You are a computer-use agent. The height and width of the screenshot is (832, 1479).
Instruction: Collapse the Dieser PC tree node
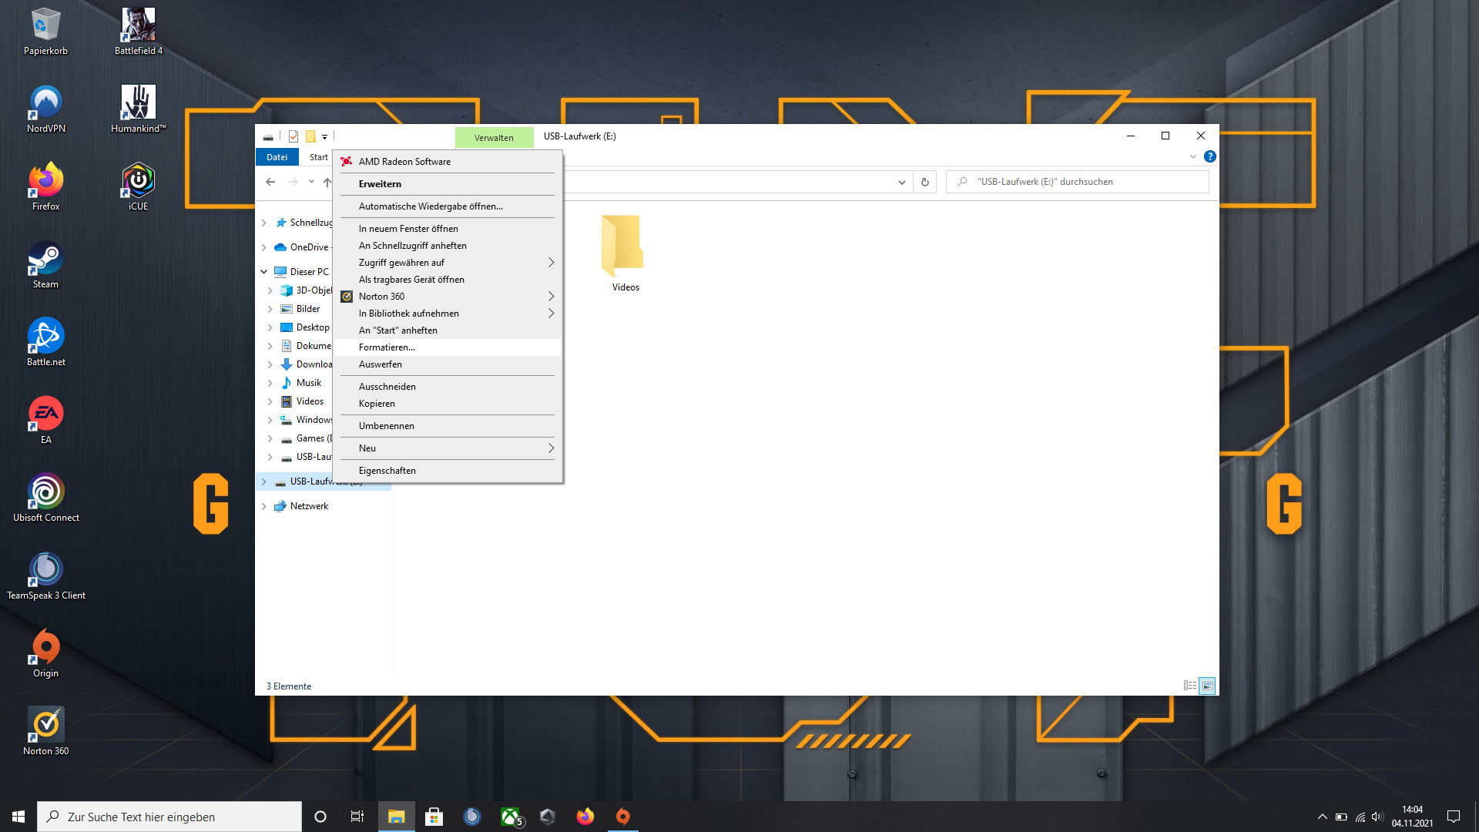(x=264, y=272)
